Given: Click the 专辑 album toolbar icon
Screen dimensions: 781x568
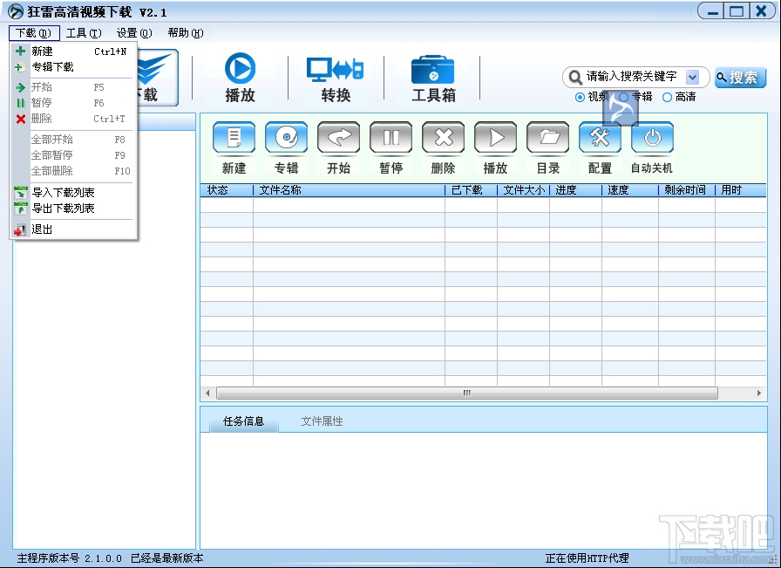Looking at the screenshot, I should point(287,137).
